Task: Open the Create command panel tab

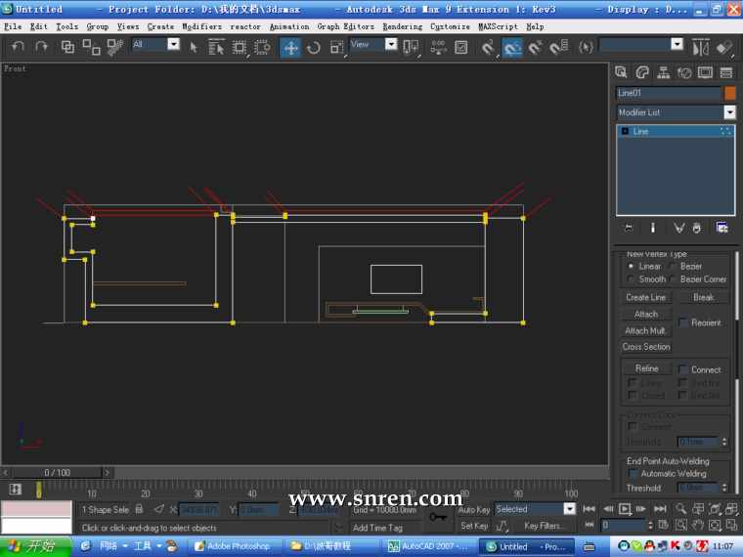Action: tap(621, 72)
